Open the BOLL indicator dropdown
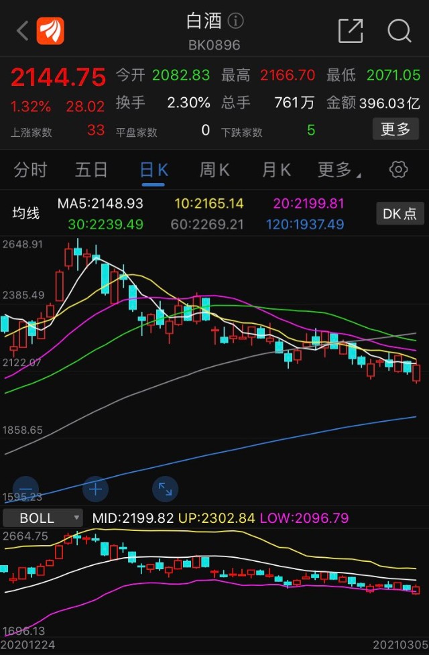 pyautogui.click(x=43, y=518)
